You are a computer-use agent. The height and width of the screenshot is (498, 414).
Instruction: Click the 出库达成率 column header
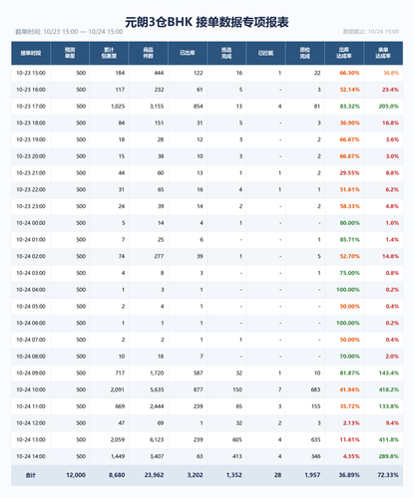tap(344, 53)
